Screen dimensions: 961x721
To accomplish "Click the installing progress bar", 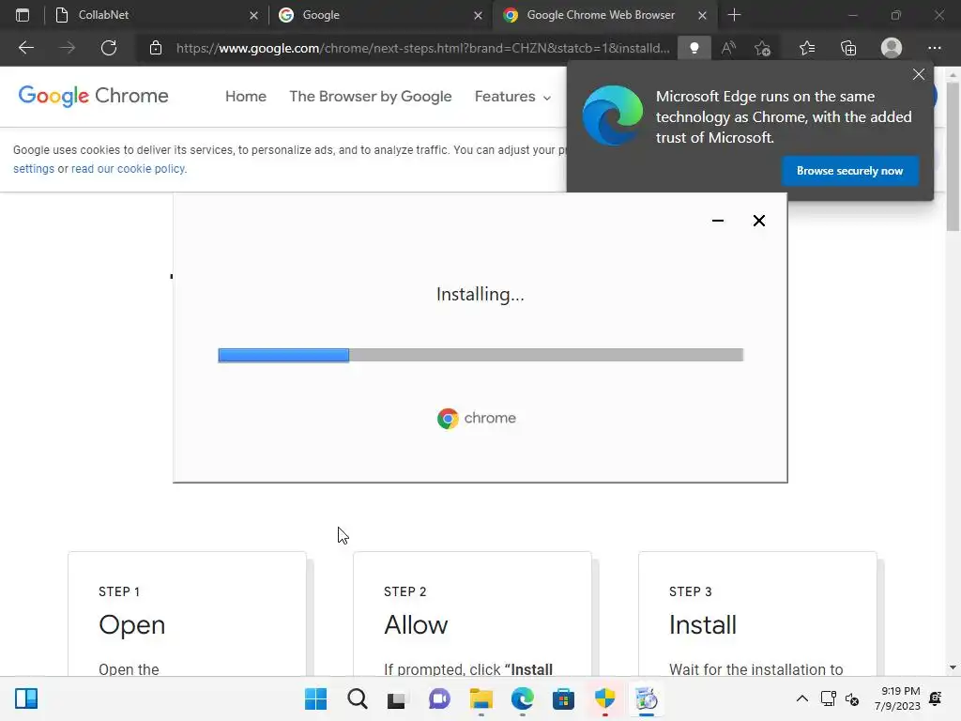I will point(480,355).
